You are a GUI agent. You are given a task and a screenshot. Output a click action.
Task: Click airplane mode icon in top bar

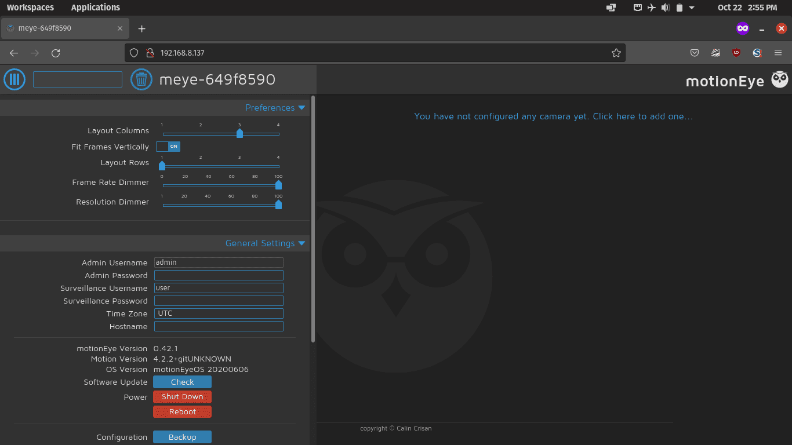pyautogui.click(x=652, y=8)
